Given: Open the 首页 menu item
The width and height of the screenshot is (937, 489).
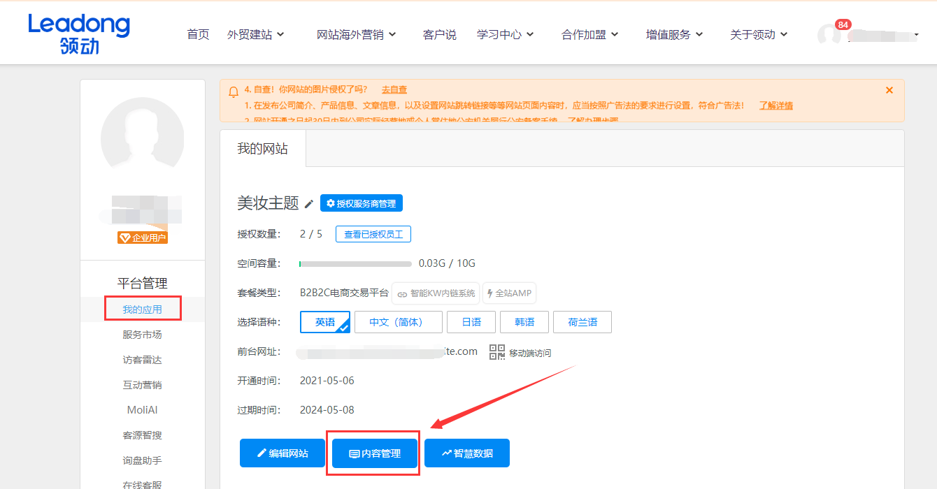Looking at the screenshot, I should click(198, 34).
